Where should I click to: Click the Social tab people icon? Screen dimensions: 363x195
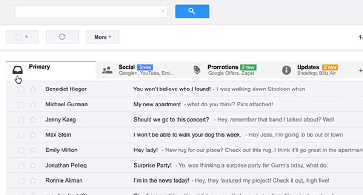click(107, 70)
